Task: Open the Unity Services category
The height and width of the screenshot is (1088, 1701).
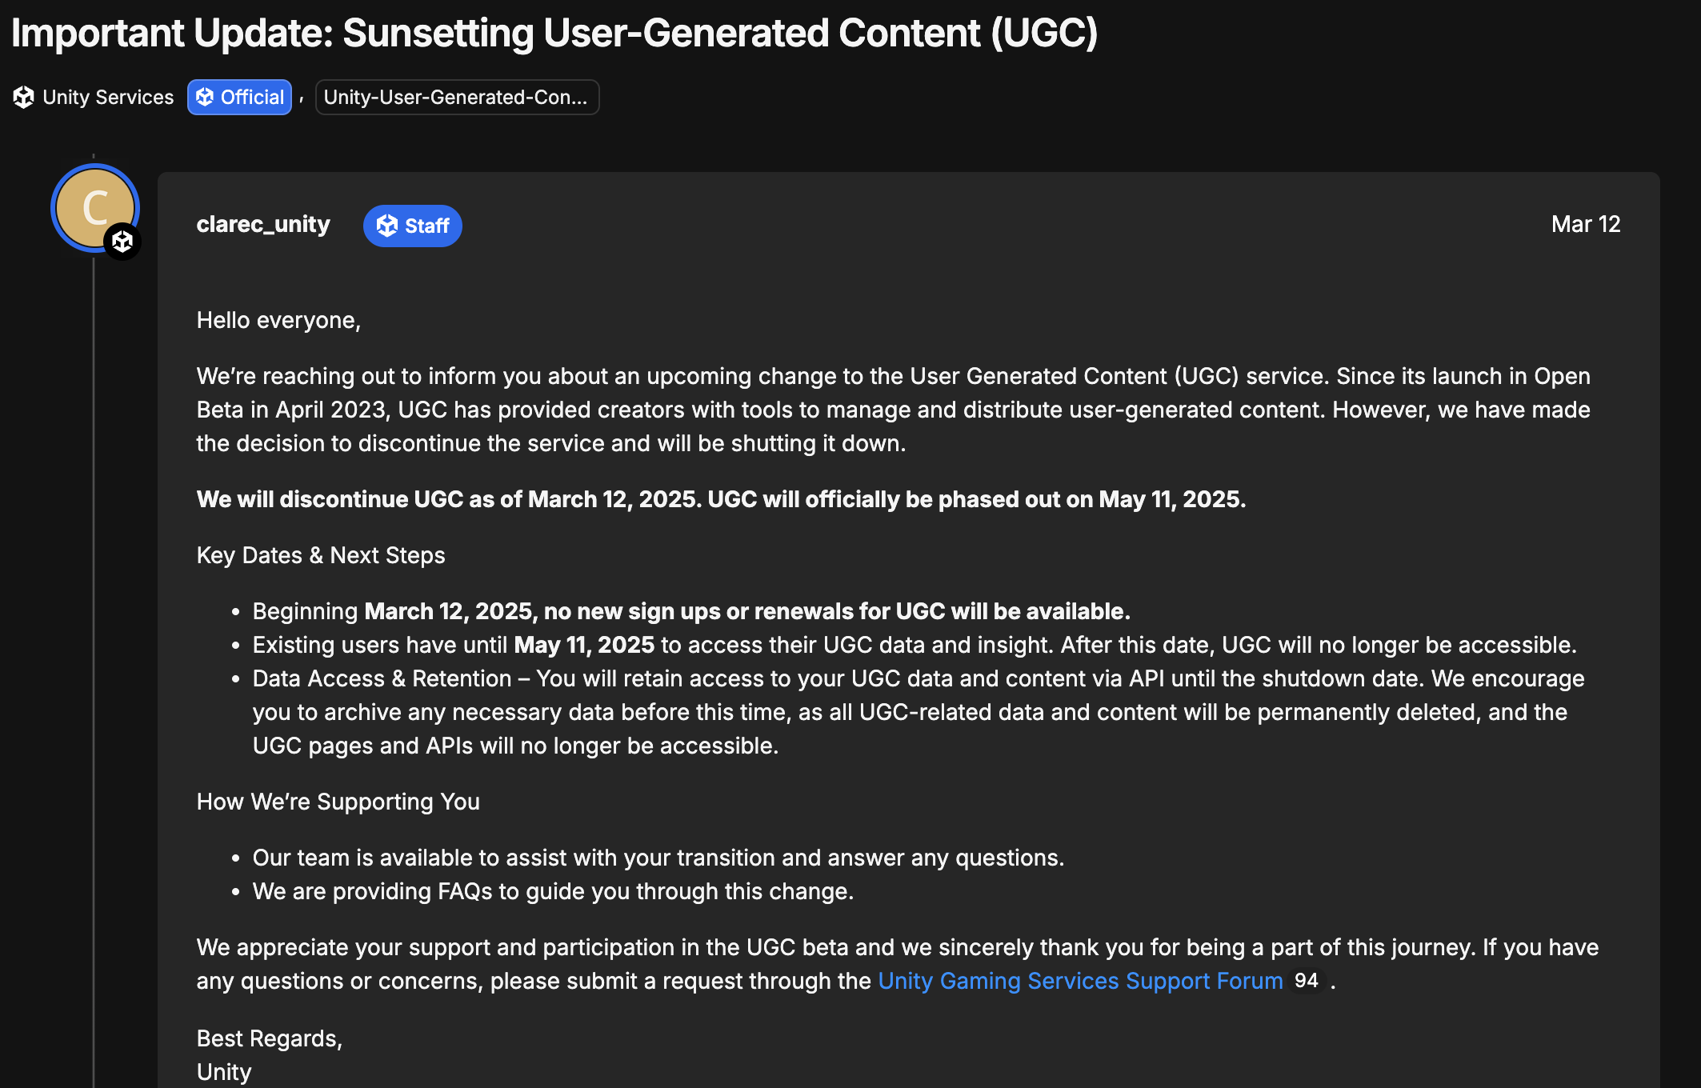Action: point(107,98)
